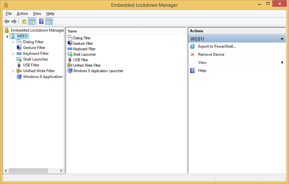289x184 pixels.
Task: Click the PowerShell icon in the Actions pane
Action: tap(192, 46)
